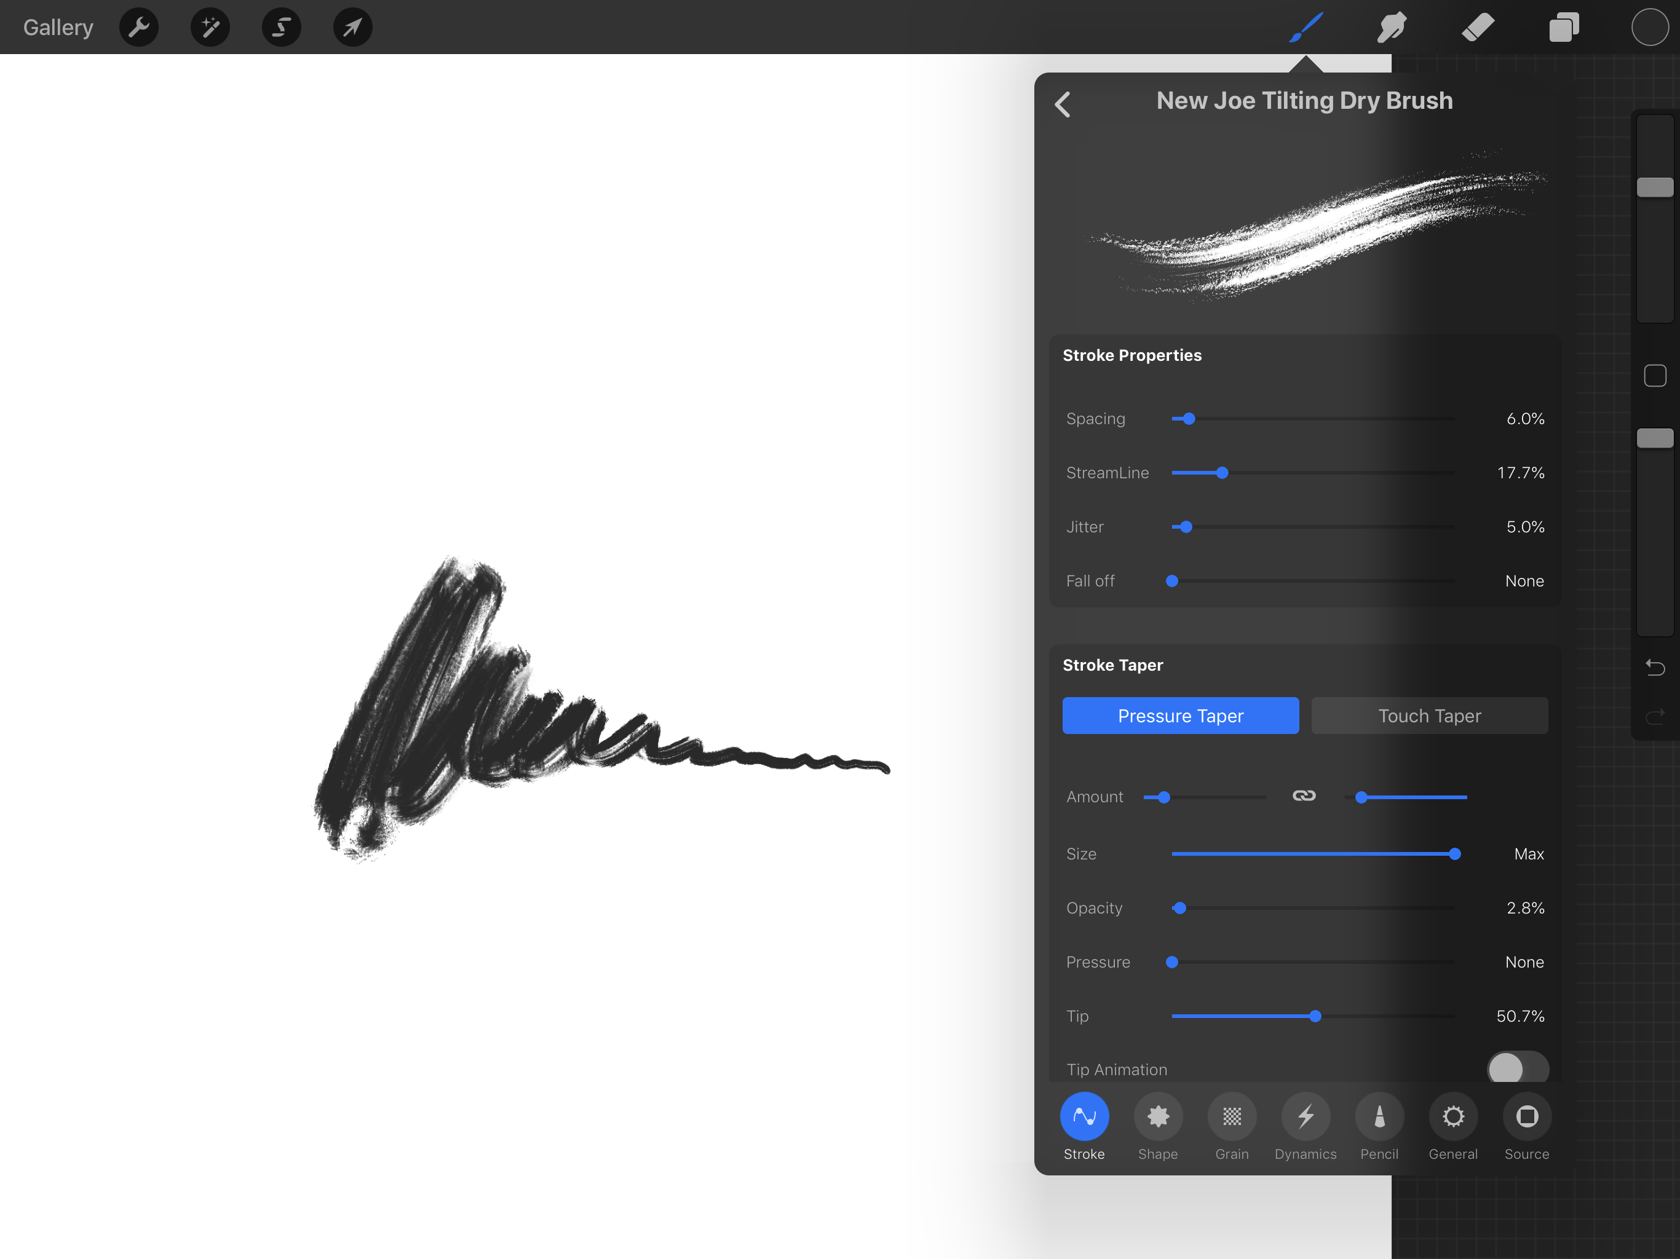The width and height of the screenshot is (1680, 1259).
Task: Click the Size value Max
Action: [1529, 853]
